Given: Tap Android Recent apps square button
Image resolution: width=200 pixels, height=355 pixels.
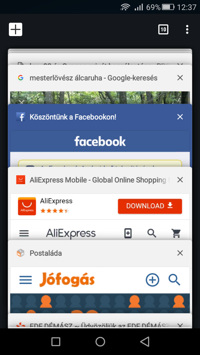Looking at the screenshot, I should pyautogui.click(x=56, y=342).
